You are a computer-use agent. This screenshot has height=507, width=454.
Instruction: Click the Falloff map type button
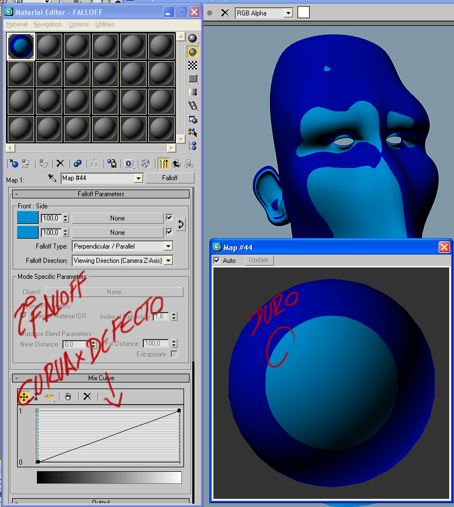point(170,178)
